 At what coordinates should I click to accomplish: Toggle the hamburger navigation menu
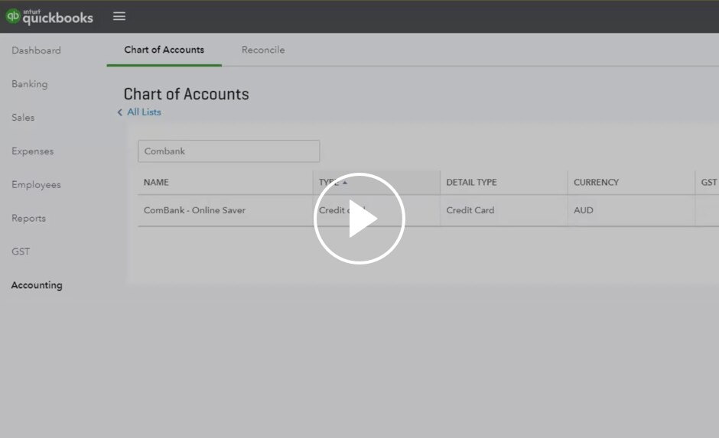click(119, 17)
